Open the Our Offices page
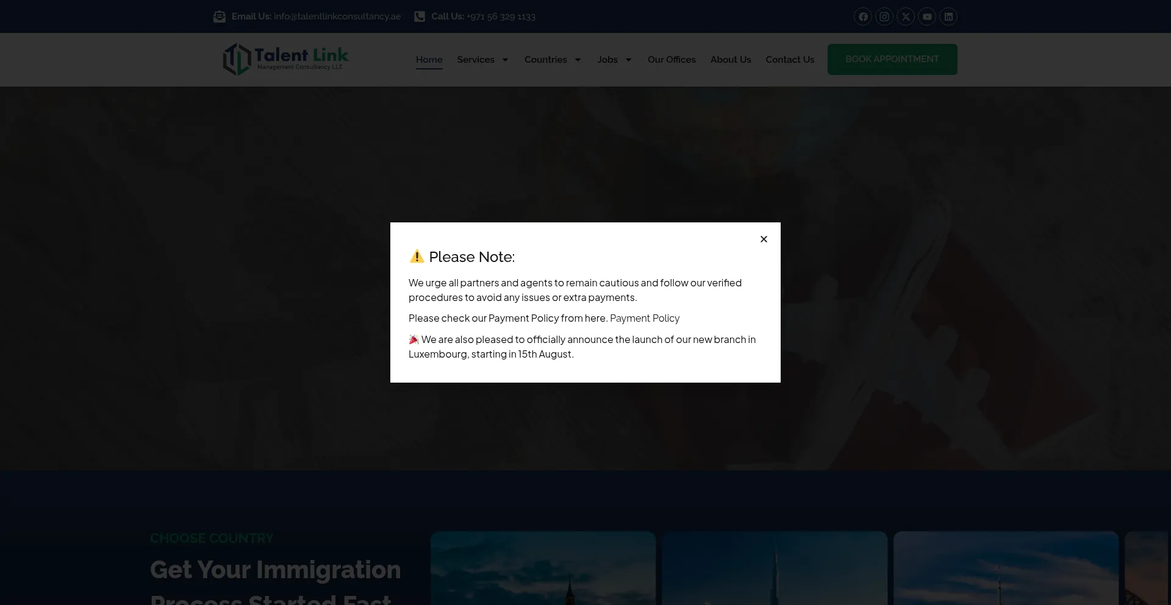Viewport: 1171px width, 605px height. tap(671, 60)
